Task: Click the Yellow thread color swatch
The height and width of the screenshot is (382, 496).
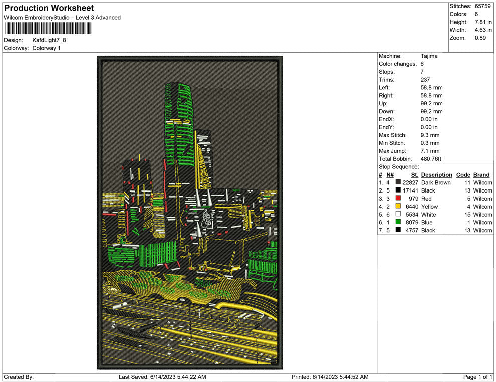Action: tap(398, 207)
